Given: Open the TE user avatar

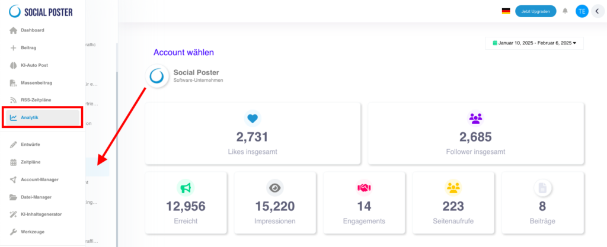Looking at the screenshot, I should tap(582, 11).
